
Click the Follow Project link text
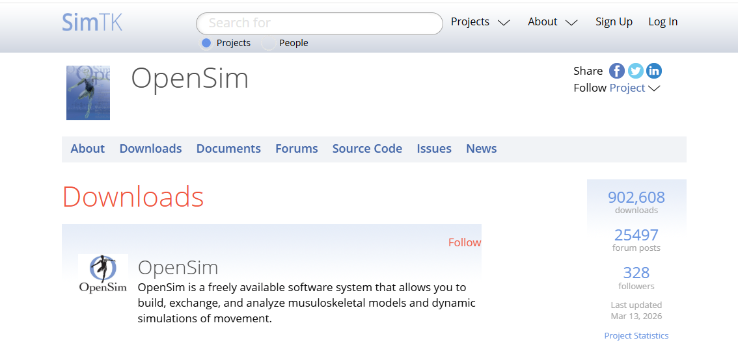coord(627,88)
